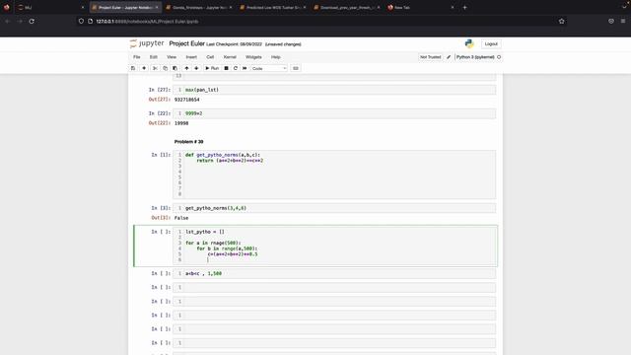The height and width of the screenshot is (355, 631).
Task: Click the Not Trusted button
Action: tap(430, 57)
